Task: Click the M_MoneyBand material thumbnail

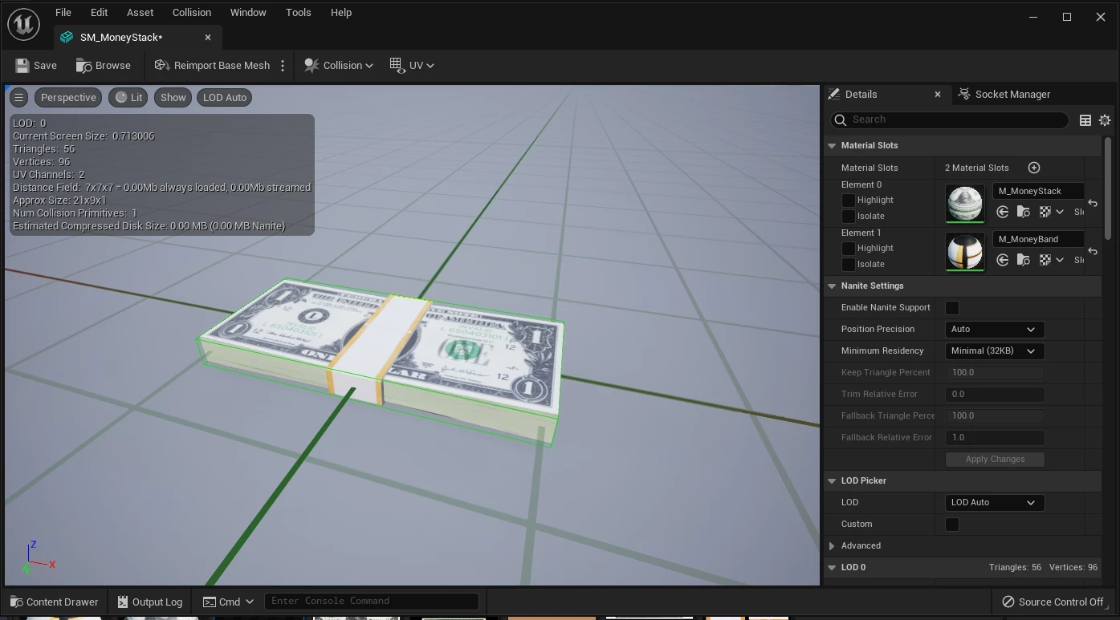Action: click(965, 252)
